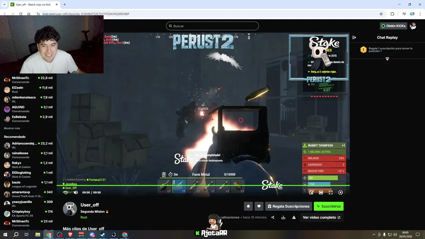Open Chrome extensions puzzle icon

(x=392, y=14)
